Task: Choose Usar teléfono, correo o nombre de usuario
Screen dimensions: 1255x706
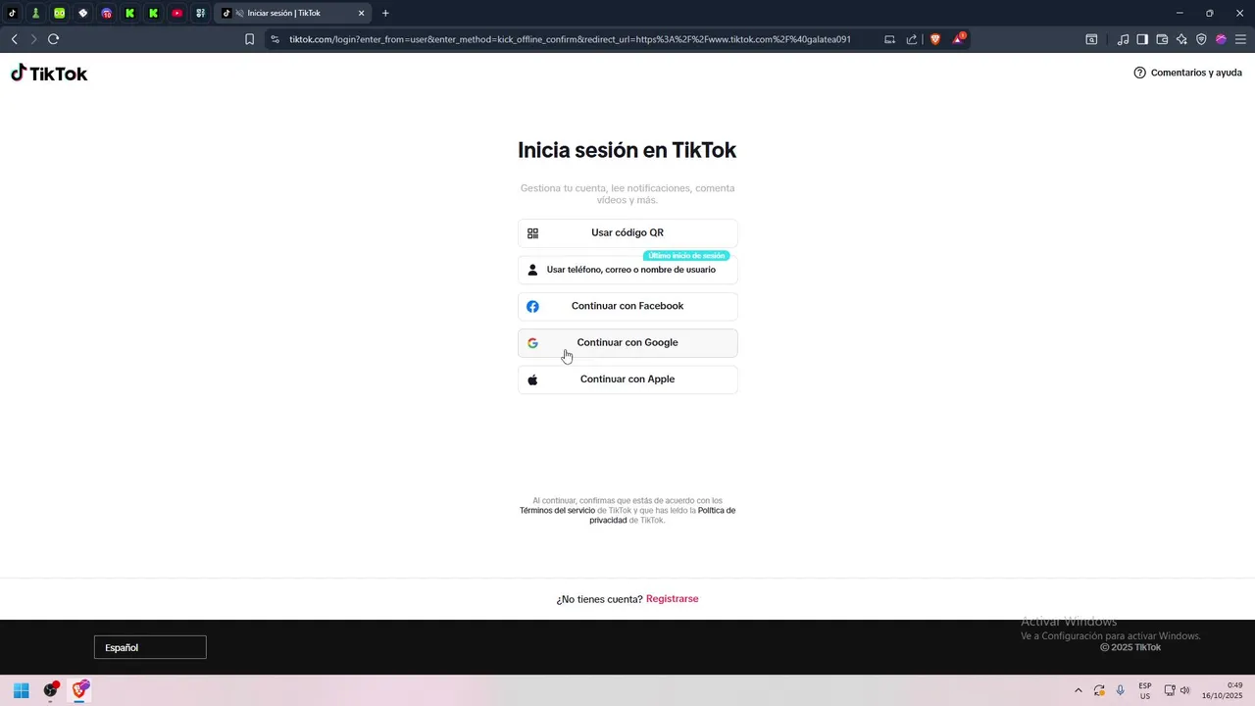Action: point(627,270)
